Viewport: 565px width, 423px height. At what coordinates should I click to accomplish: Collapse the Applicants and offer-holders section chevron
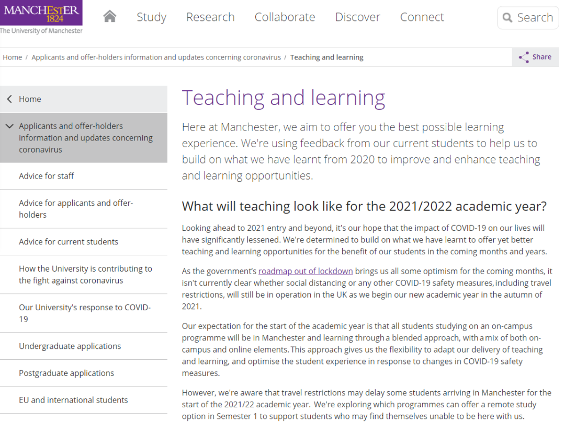9,126
